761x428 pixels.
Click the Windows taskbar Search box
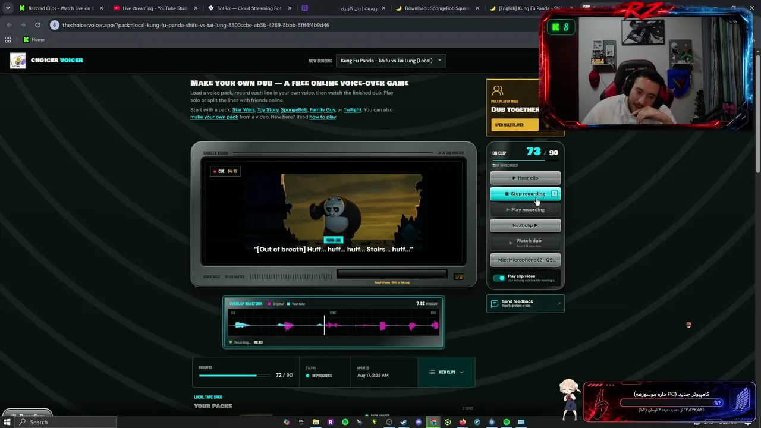(64, 422)
